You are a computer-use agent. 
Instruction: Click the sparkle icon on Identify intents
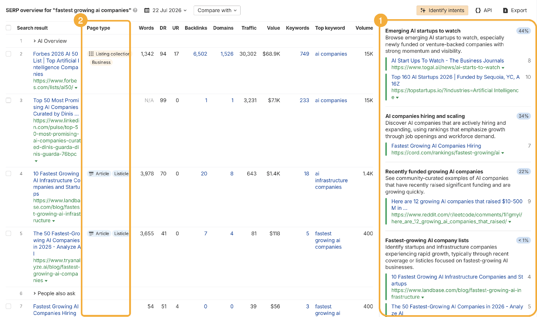coord(423,10)
